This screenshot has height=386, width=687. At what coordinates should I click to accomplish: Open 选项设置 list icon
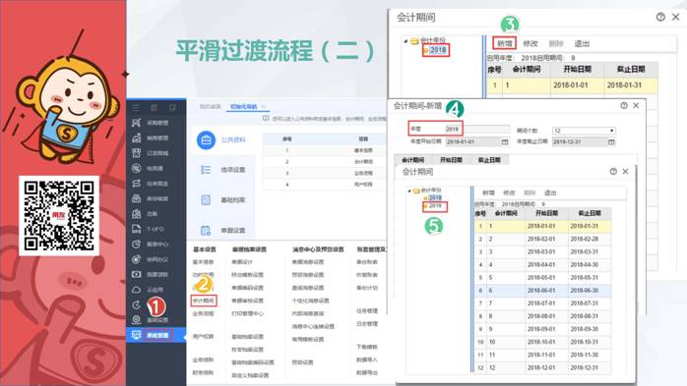click(206, 170)
